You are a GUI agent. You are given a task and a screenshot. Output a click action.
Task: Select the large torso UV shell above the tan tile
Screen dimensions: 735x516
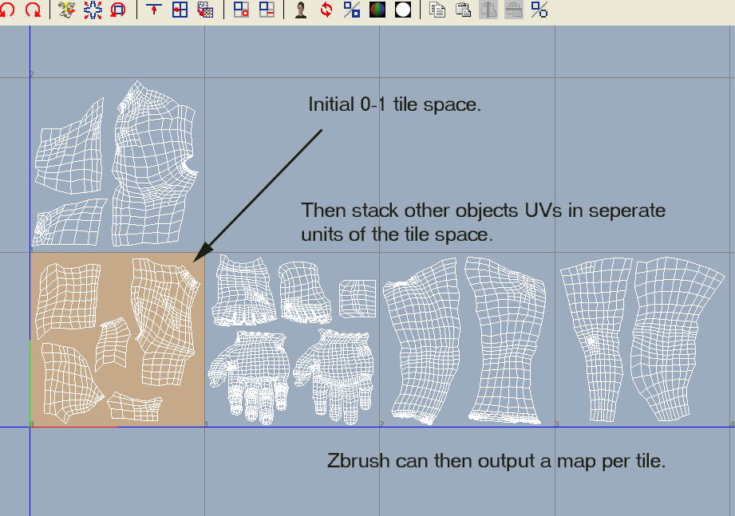(155, 163)
